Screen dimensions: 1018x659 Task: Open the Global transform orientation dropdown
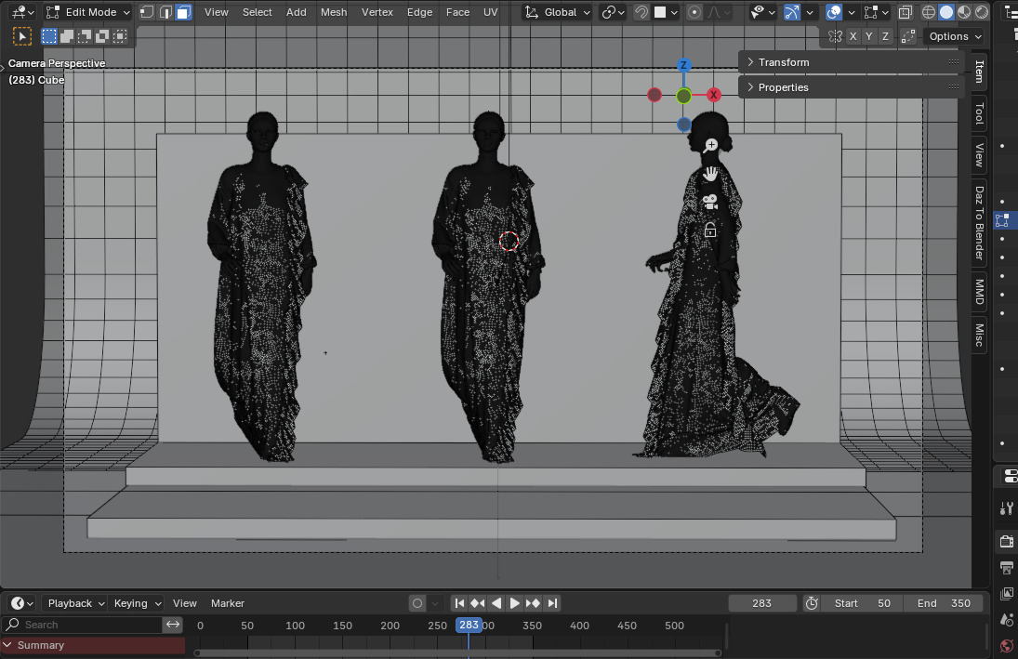[557, 12]
